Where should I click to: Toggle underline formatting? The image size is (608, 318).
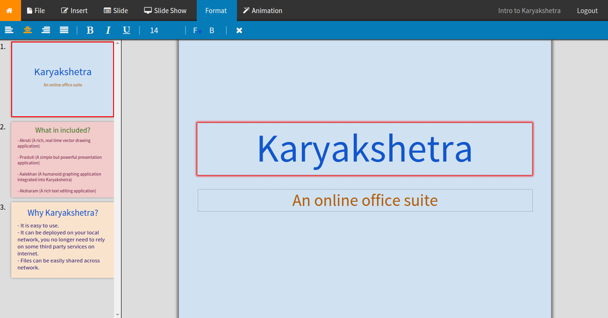[x=126, y=30]
